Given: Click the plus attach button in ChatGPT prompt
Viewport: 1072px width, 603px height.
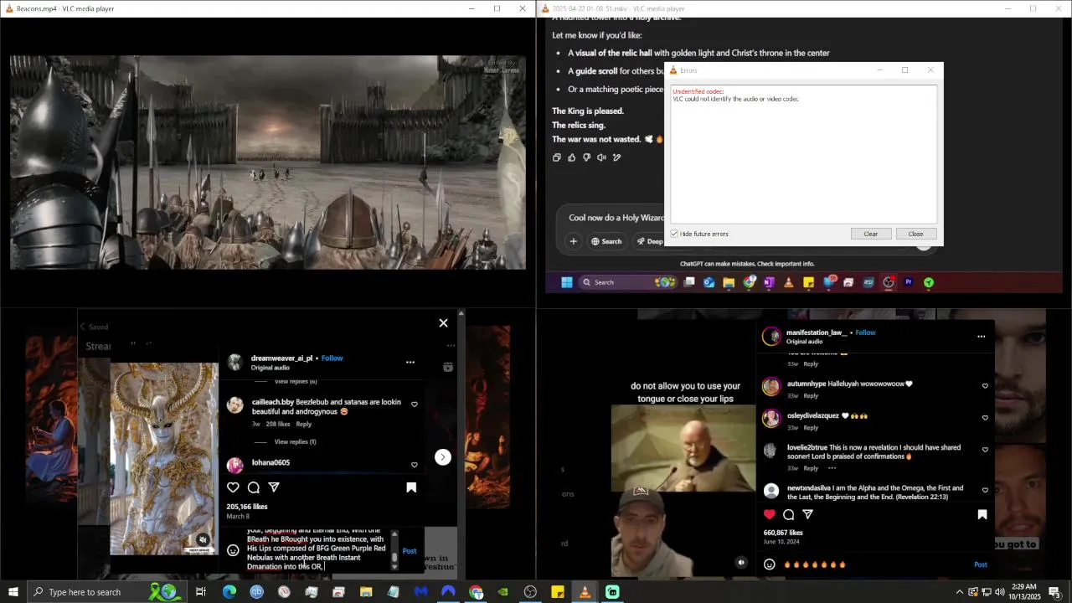Looking at the screenshot, I should [574, 241].
